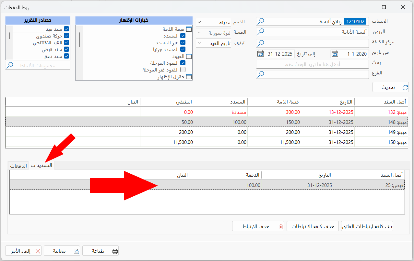Open cost center lookup magnifier for مركز الكلفة

click(x=261, y=43)
